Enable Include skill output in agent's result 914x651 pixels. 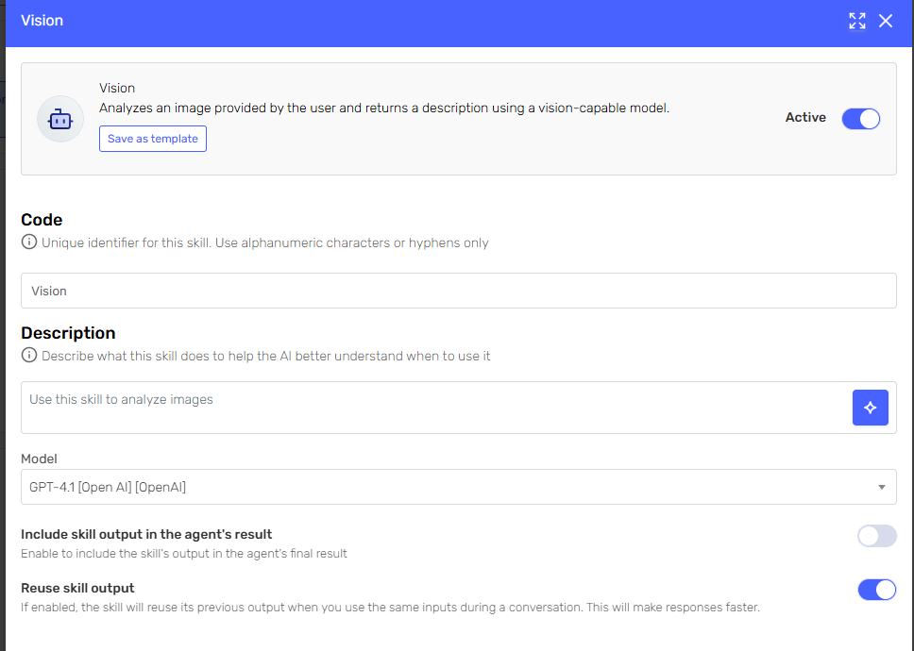(876, 536)
